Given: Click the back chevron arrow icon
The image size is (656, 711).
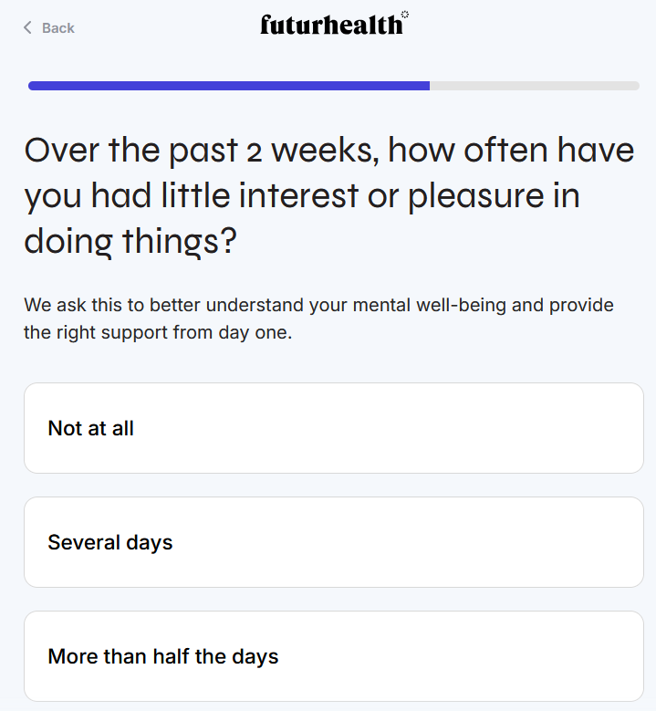Looking at the screenshot, I should 28,28.
